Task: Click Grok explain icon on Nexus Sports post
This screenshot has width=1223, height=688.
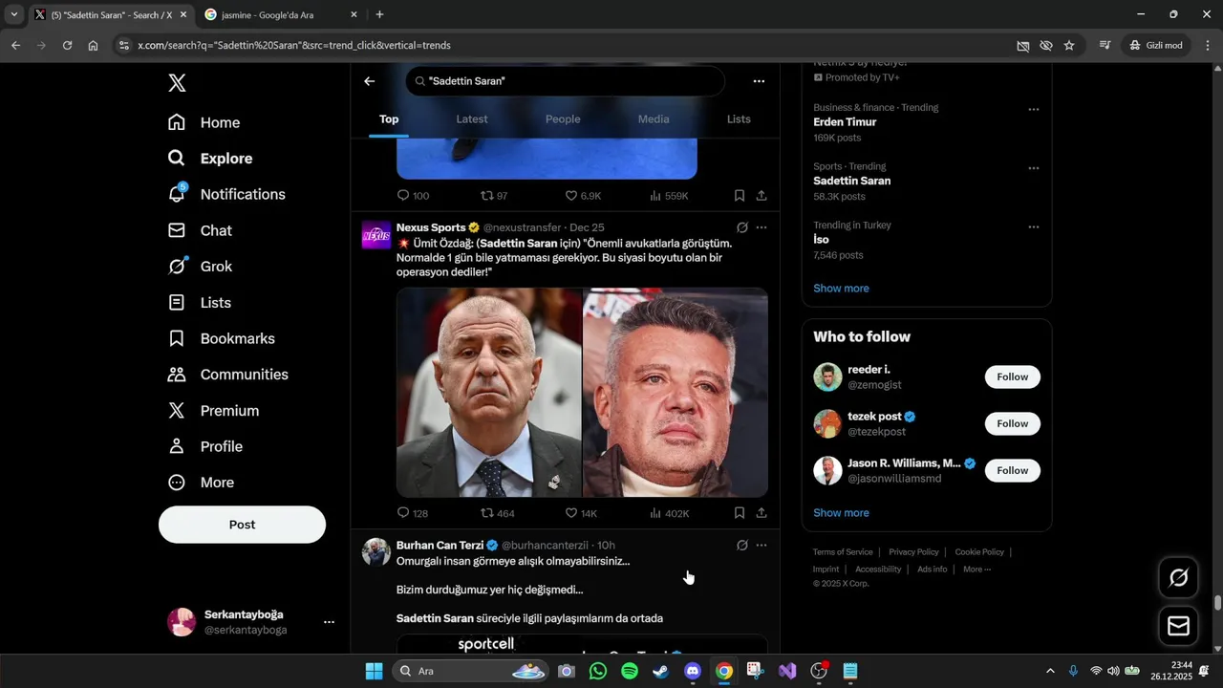Action: click(x=742, y=227)
